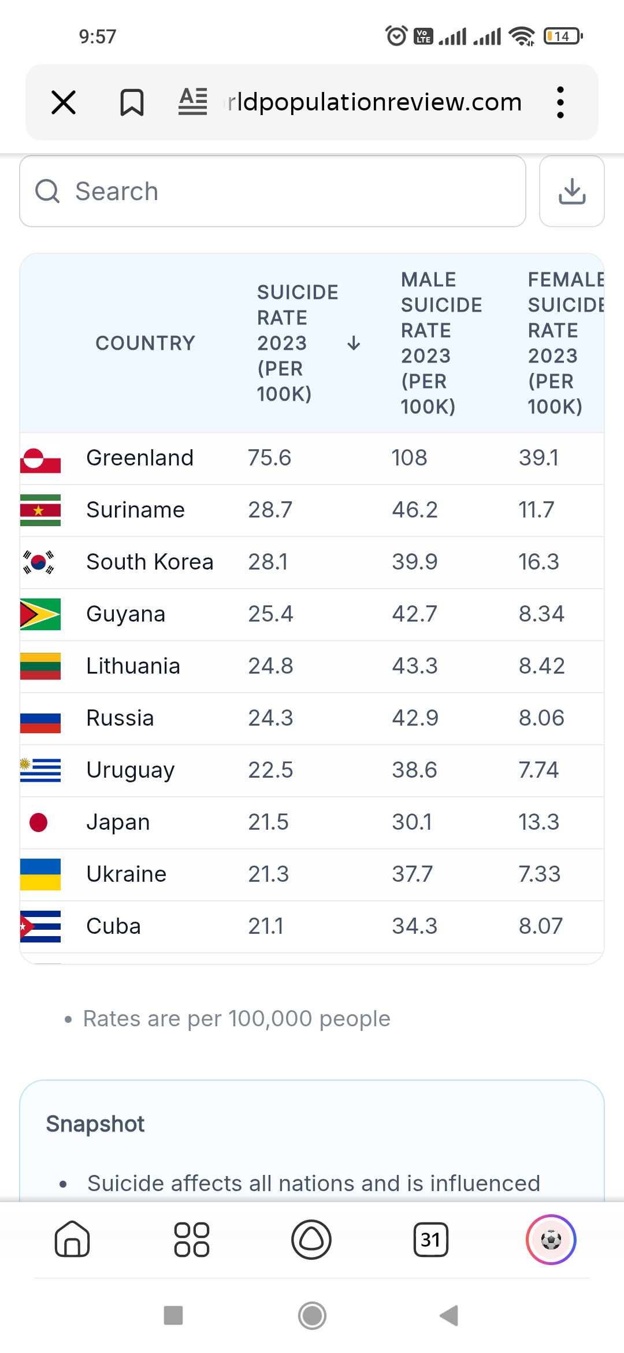Image resolution: width=624 pixels, height=1353 pixels.
Task: Close the browser tab with X
Action: (64, 103)
